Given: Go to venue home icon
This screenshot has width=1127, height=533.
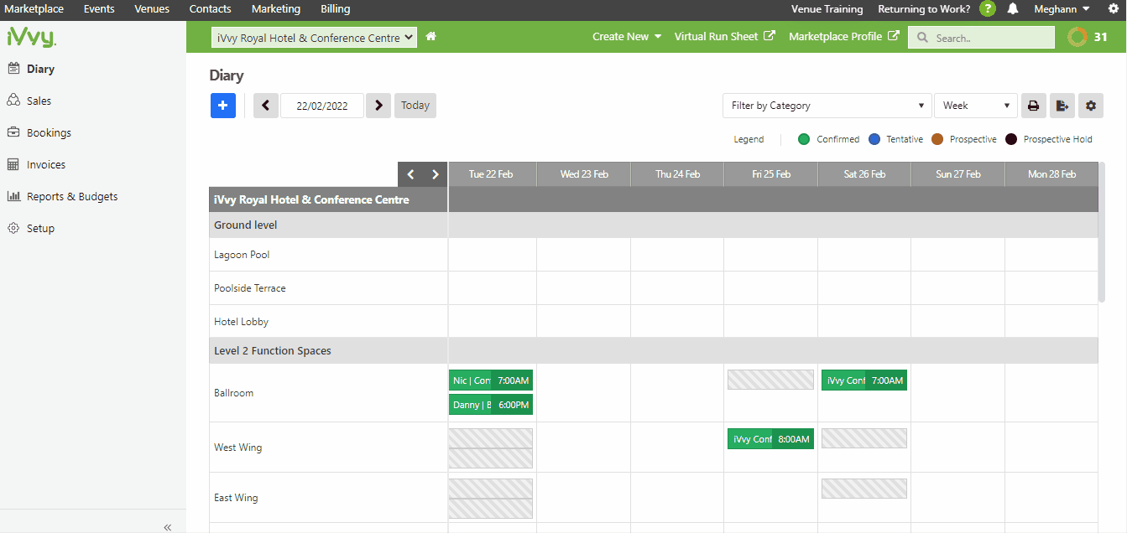Looking at the screenshot, I should pyautogui.click(x=430, y=37).
